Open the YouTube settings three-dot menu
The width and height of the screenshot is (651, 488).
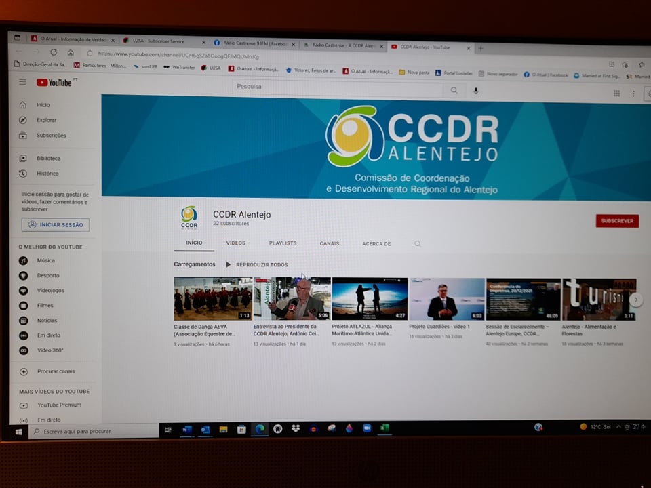633,94
